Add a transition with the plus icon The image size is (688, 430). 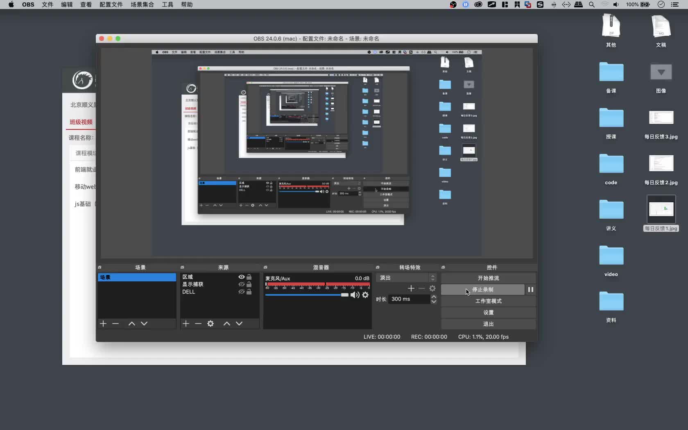tap(411, 288)
